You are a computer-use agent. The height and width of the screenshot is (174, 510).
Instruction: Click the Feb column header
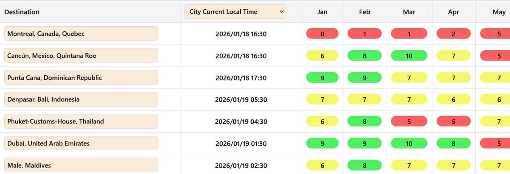[365, 12]
